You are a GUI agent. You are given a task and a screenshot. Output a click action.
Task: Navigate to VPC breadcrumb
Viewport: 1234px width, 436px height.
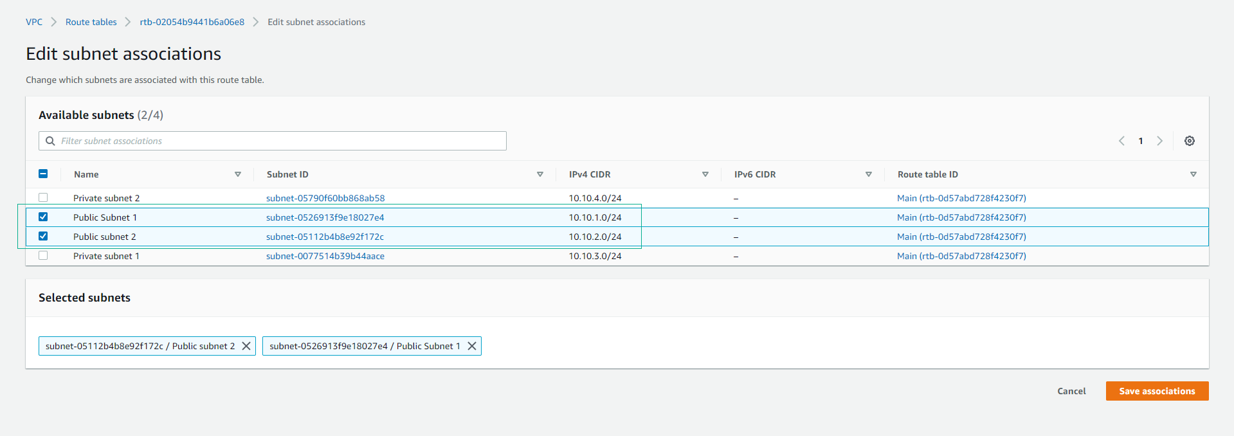[34, 22]
